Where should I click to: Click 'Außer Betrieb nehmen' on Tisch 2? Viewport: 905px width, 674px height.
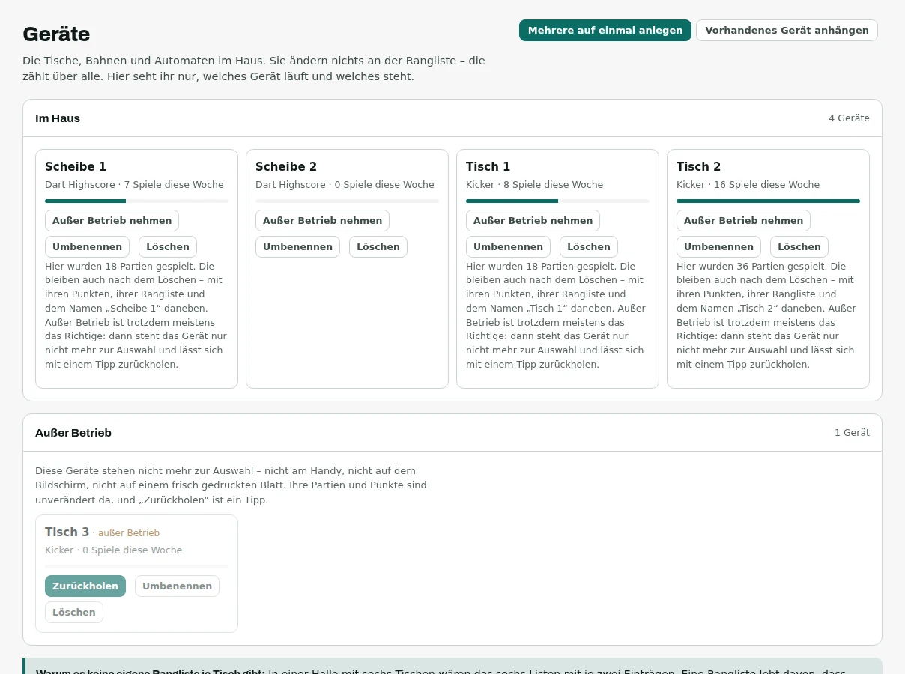(743, 220)
